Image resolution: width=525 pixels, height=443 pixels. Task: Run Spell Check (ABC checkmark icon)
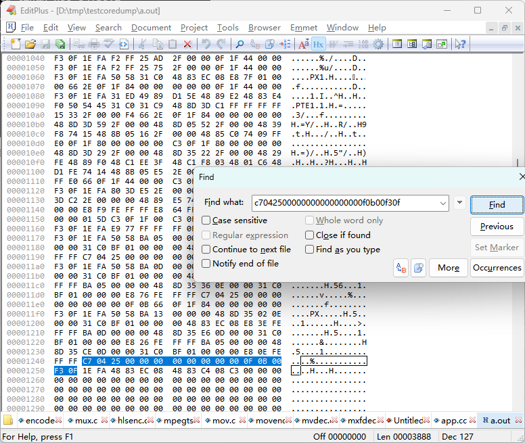click(109, 44)
